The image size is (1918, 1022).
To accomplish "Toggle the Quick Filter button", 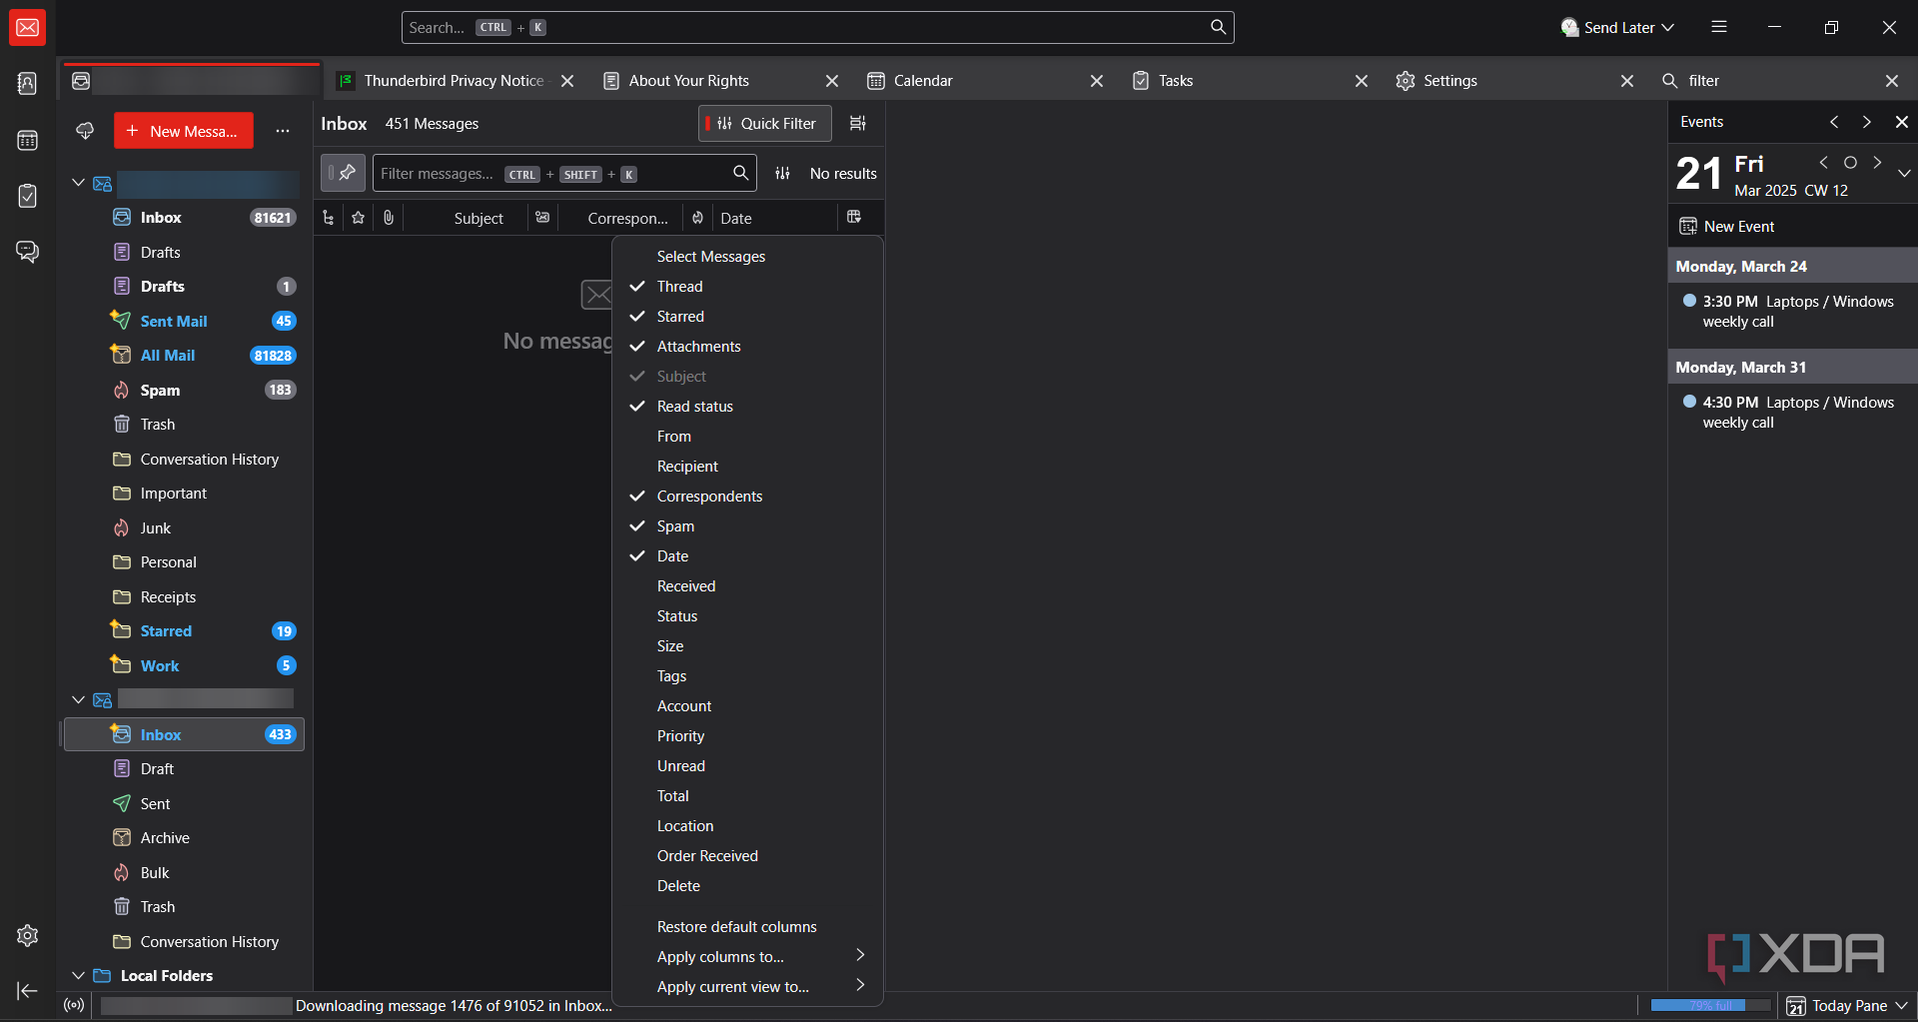I will coord(765,123).
